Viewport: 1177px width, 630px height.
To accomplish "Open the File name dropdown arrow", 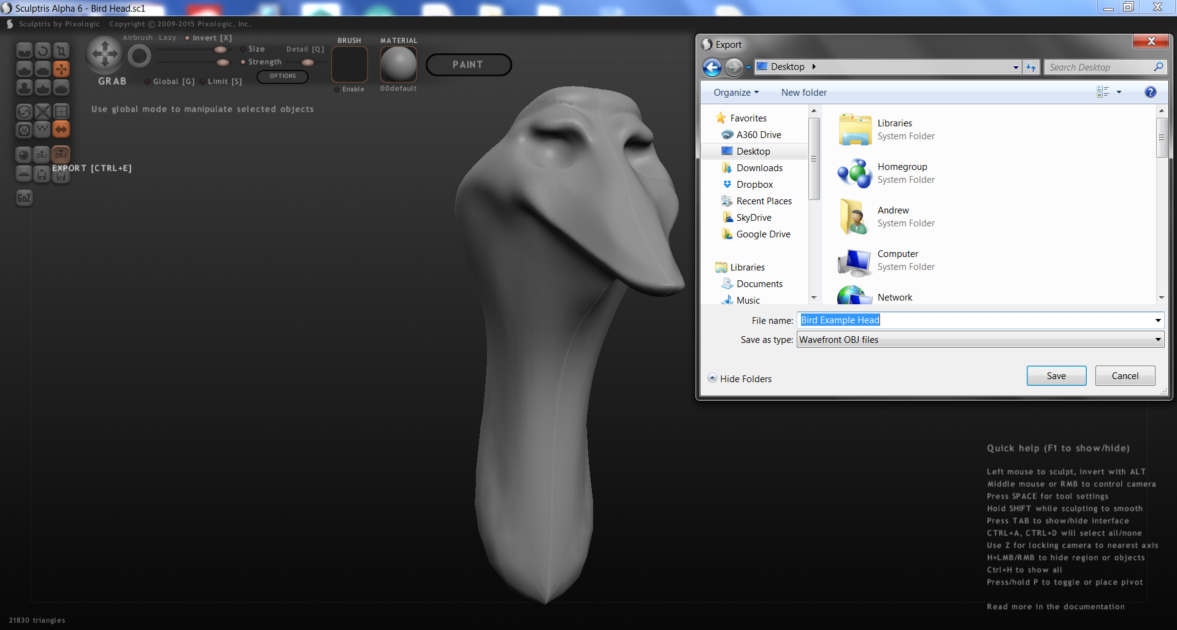I will point(1158,320).
